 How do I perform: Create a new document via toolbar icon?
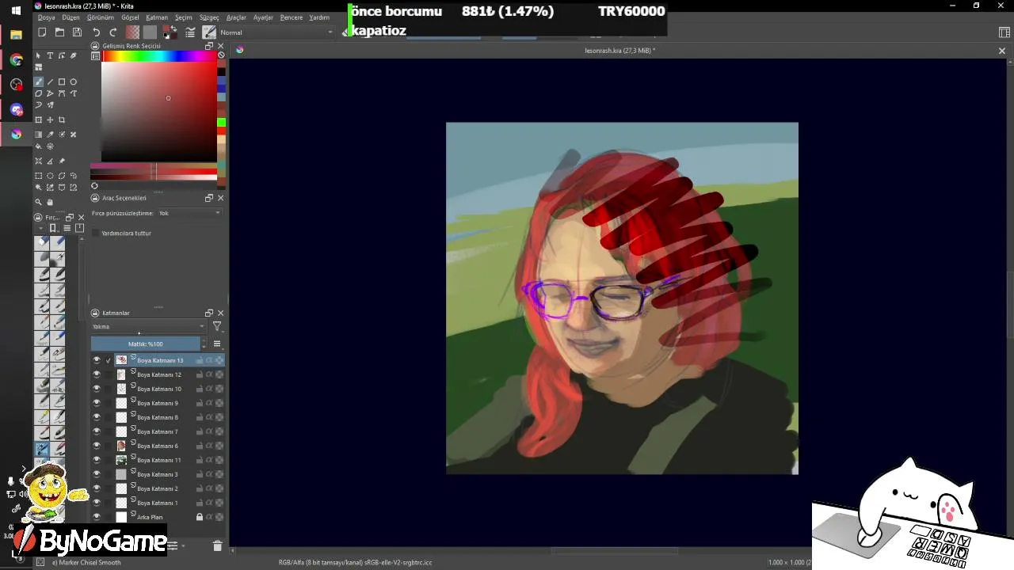click(x=42, y=32)
